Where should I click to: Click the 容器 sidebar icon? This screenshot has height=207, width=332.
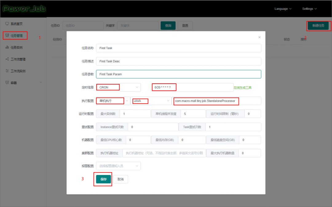click(7, 82)
